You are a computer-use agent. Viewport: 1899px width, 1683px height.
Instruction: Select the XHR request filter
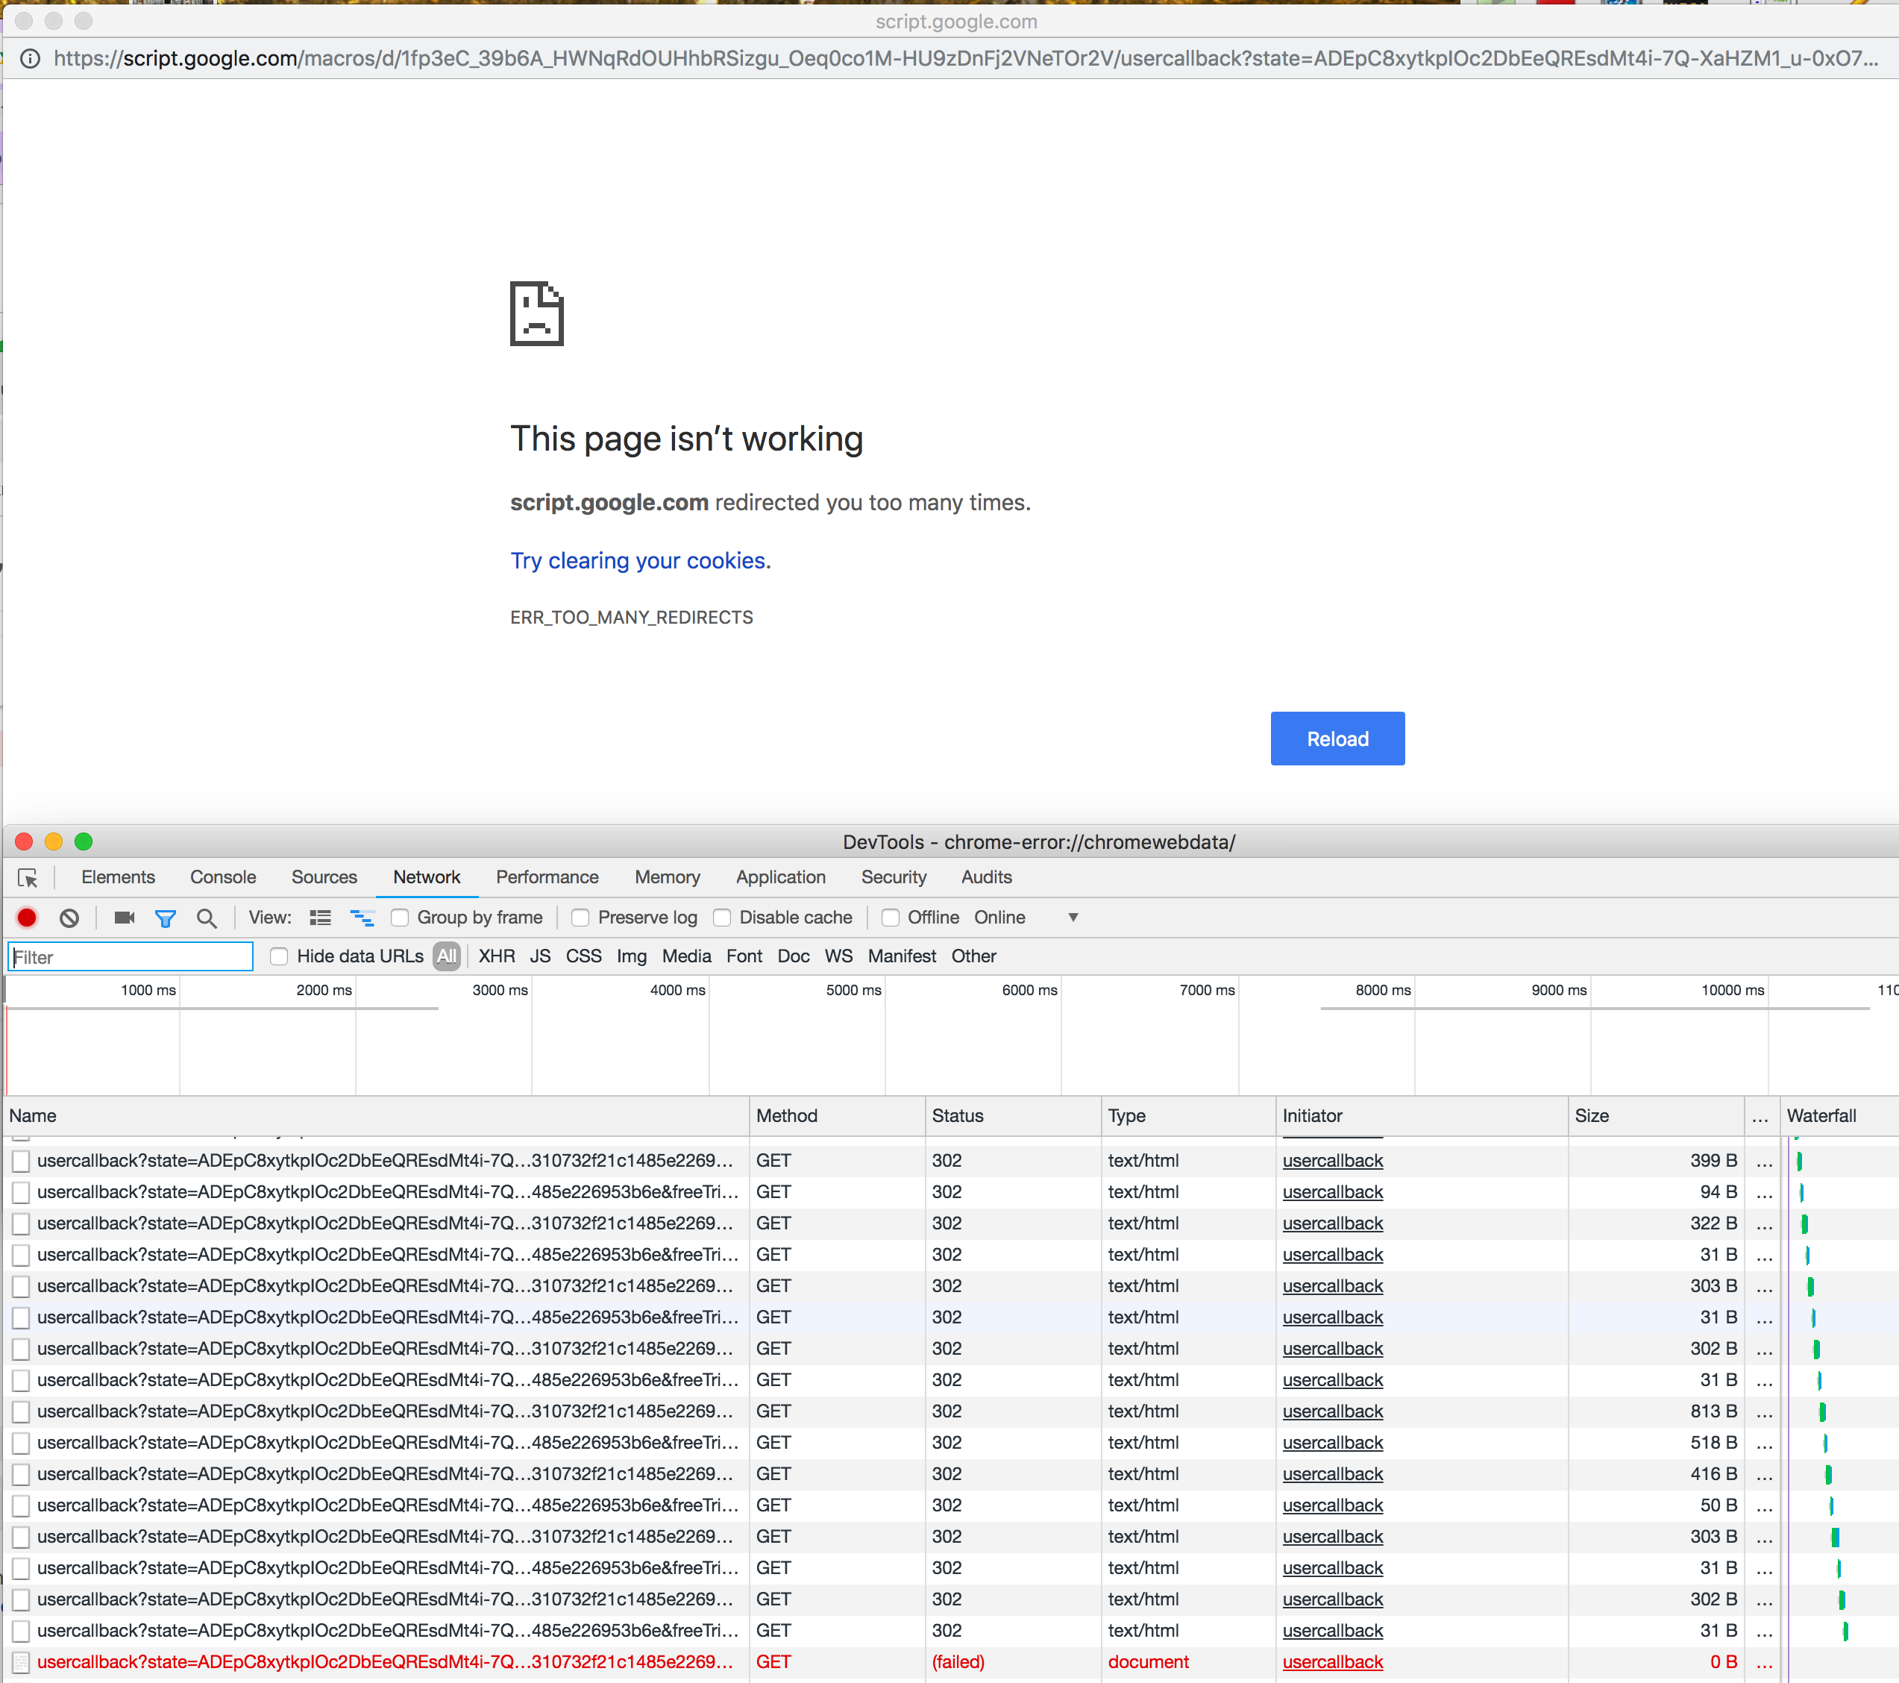click(496, 956)
